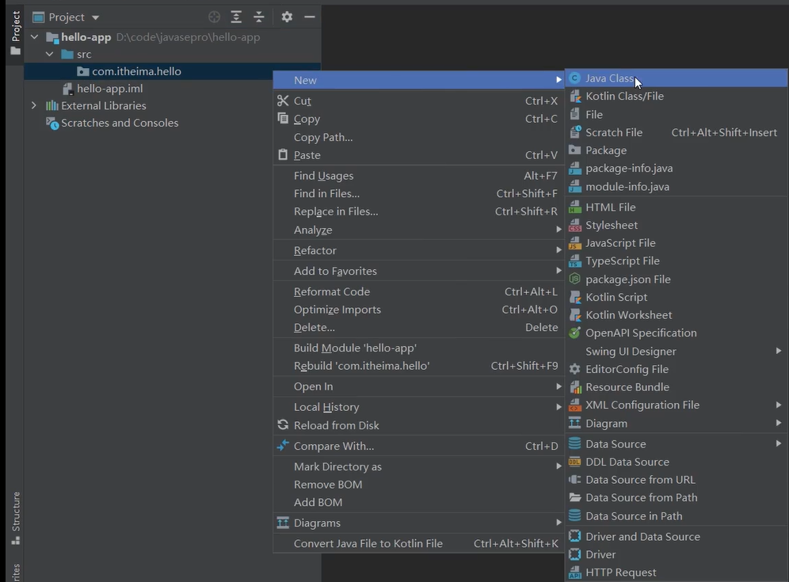The image size is (789, 582).
Task: Open the Diagram submenu in New list
Action: pos(677,423)
